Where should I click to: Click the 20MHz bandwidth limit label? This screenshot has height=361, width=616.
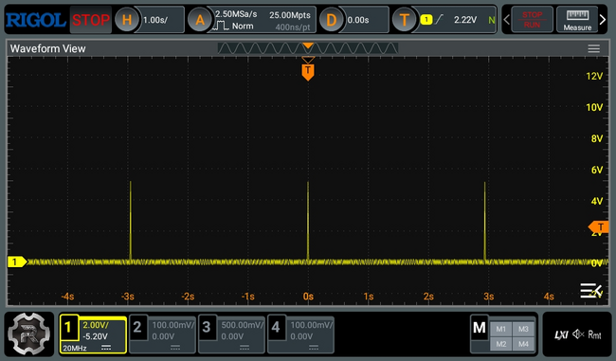pos(75,348)
